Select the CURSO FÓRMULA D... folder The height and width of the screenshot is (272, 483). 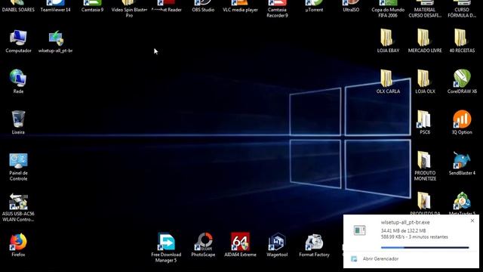tap(462, 8)
